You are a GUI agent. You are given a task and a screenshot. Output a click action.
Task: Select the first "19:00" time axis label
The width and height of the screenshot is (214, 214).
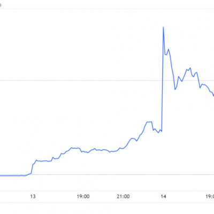point(83,196)
